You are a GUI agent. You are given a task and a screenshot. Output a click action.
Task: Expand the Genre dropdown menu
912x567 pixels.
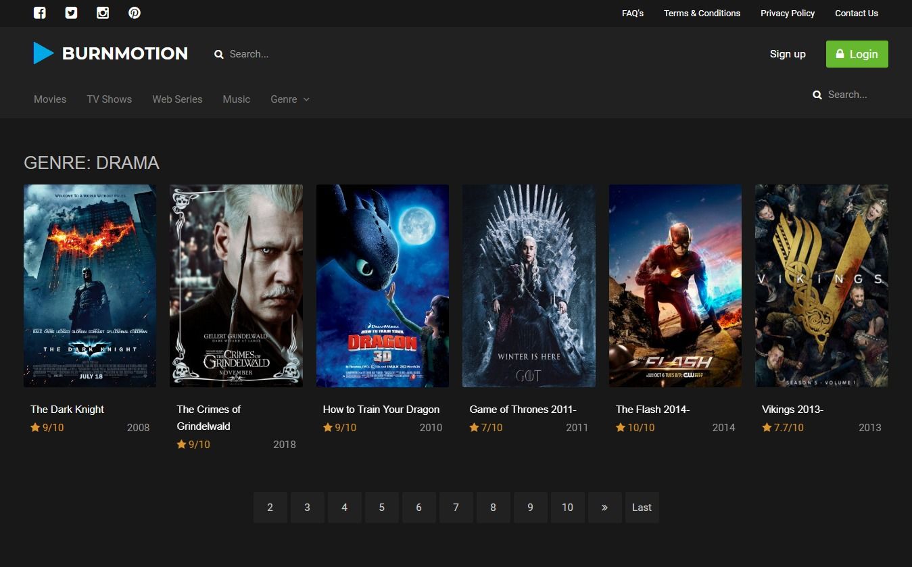(x=290, y=99)
